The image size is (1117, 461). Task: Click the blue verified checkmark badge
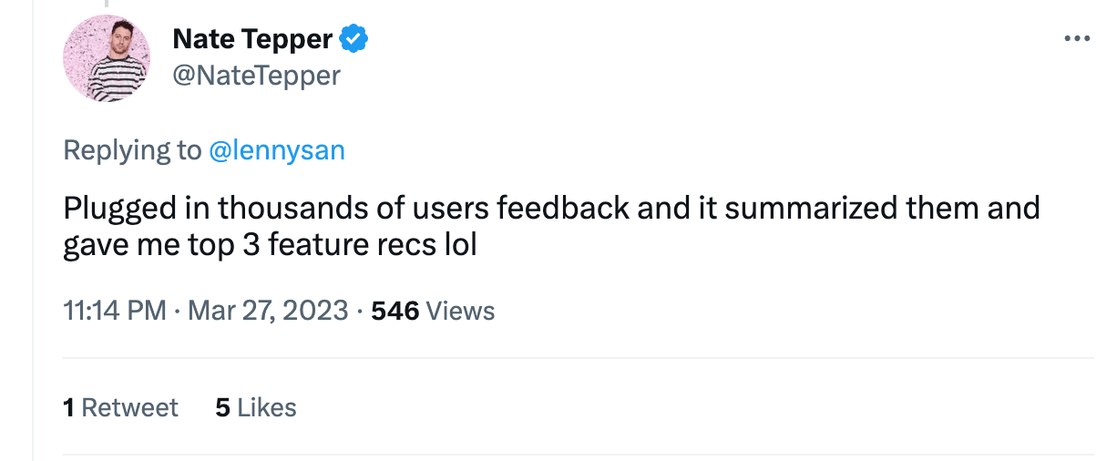[354, 39]
